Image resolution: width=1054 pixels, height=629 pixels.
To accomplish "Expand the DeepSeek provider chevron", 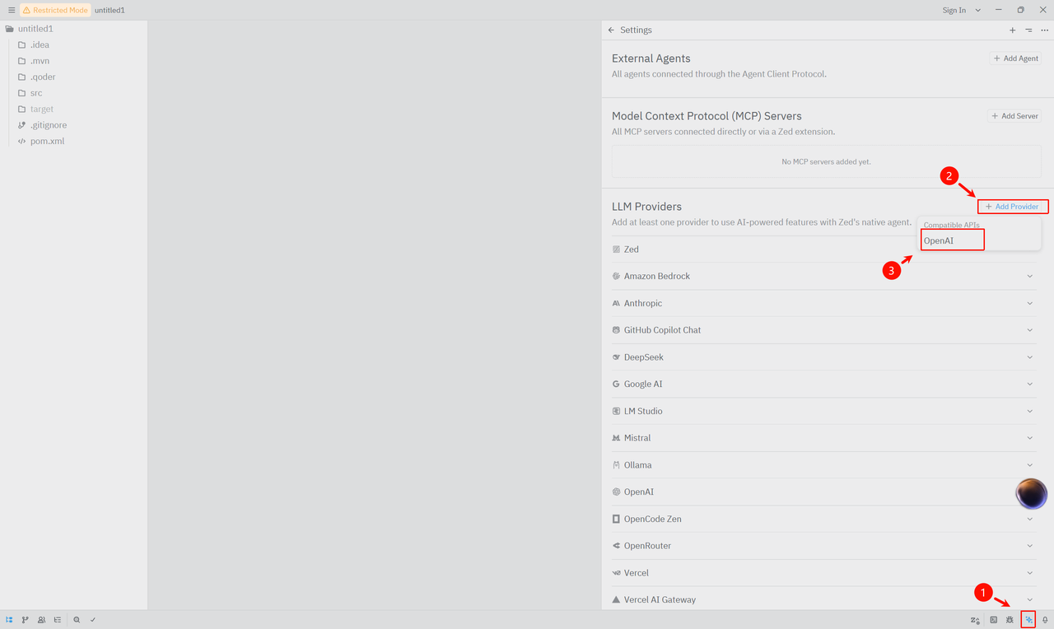I will [x=1029, y=357].
